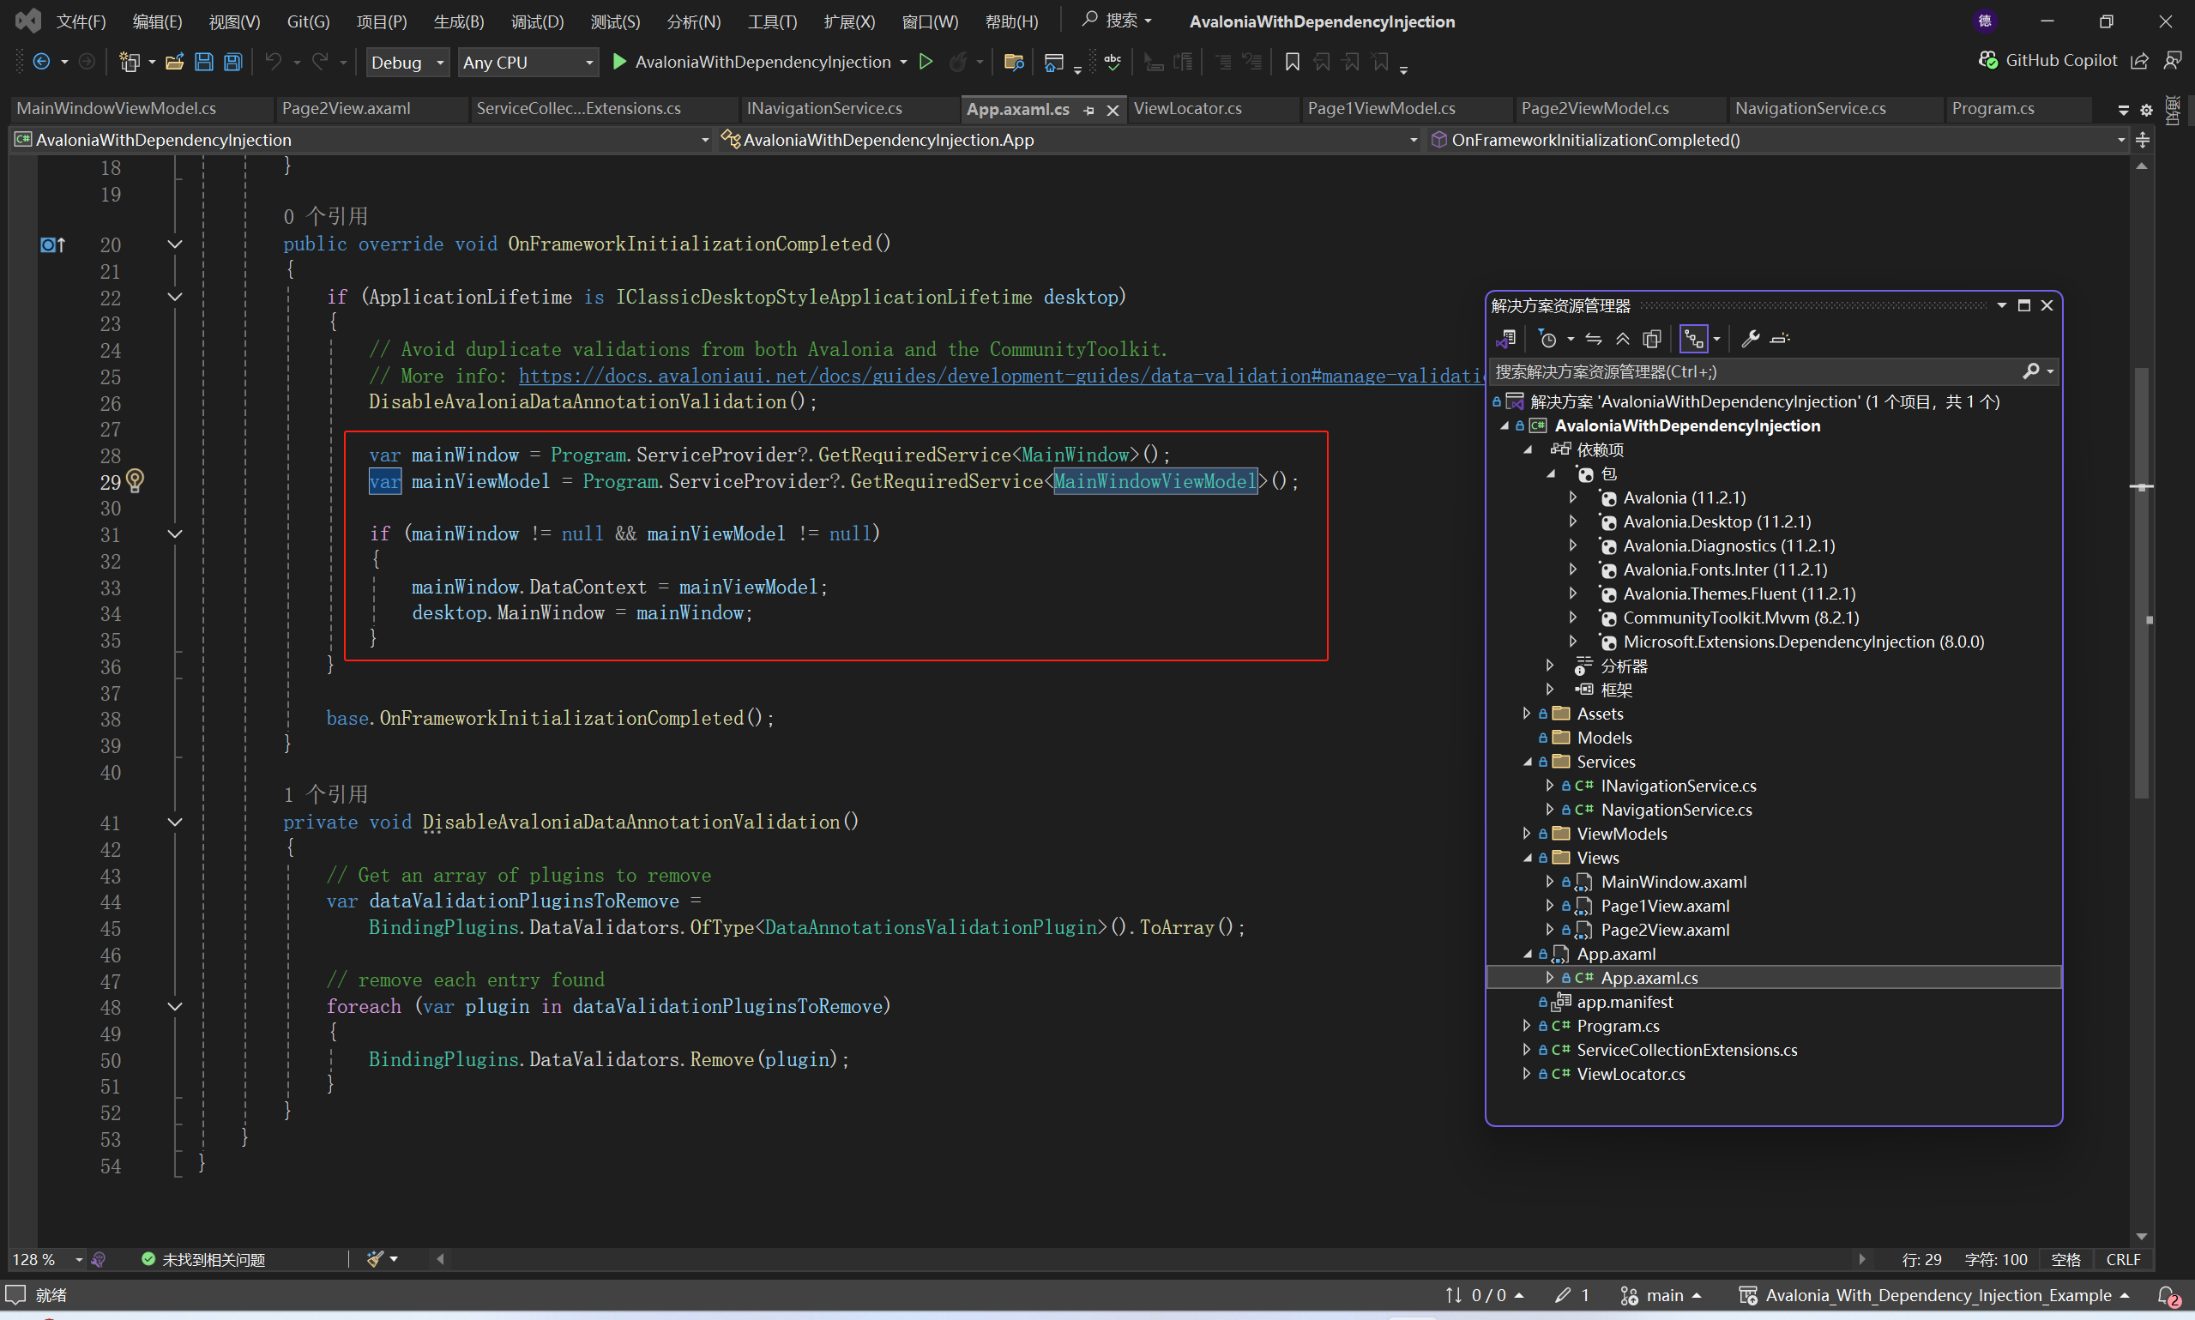
Task: Select Program.cs in Solution Explorer
Action: click(x=1617, y=1026)
